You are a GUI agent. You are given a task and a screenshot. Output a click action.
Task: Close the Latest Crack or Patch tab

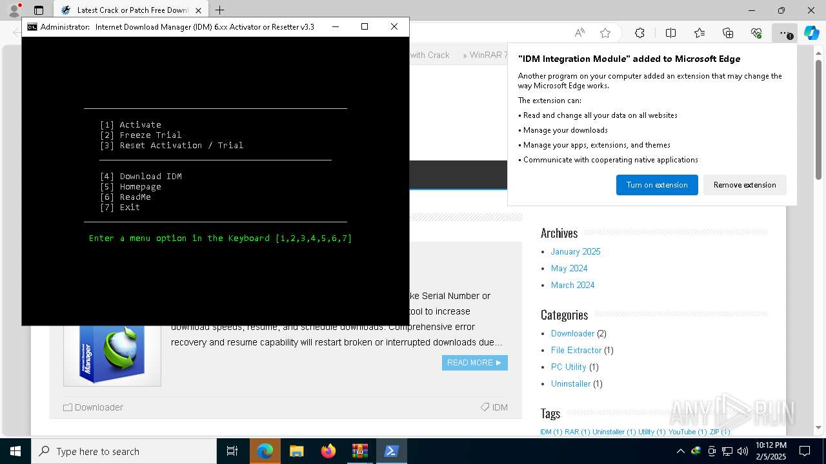pos(199,10)
